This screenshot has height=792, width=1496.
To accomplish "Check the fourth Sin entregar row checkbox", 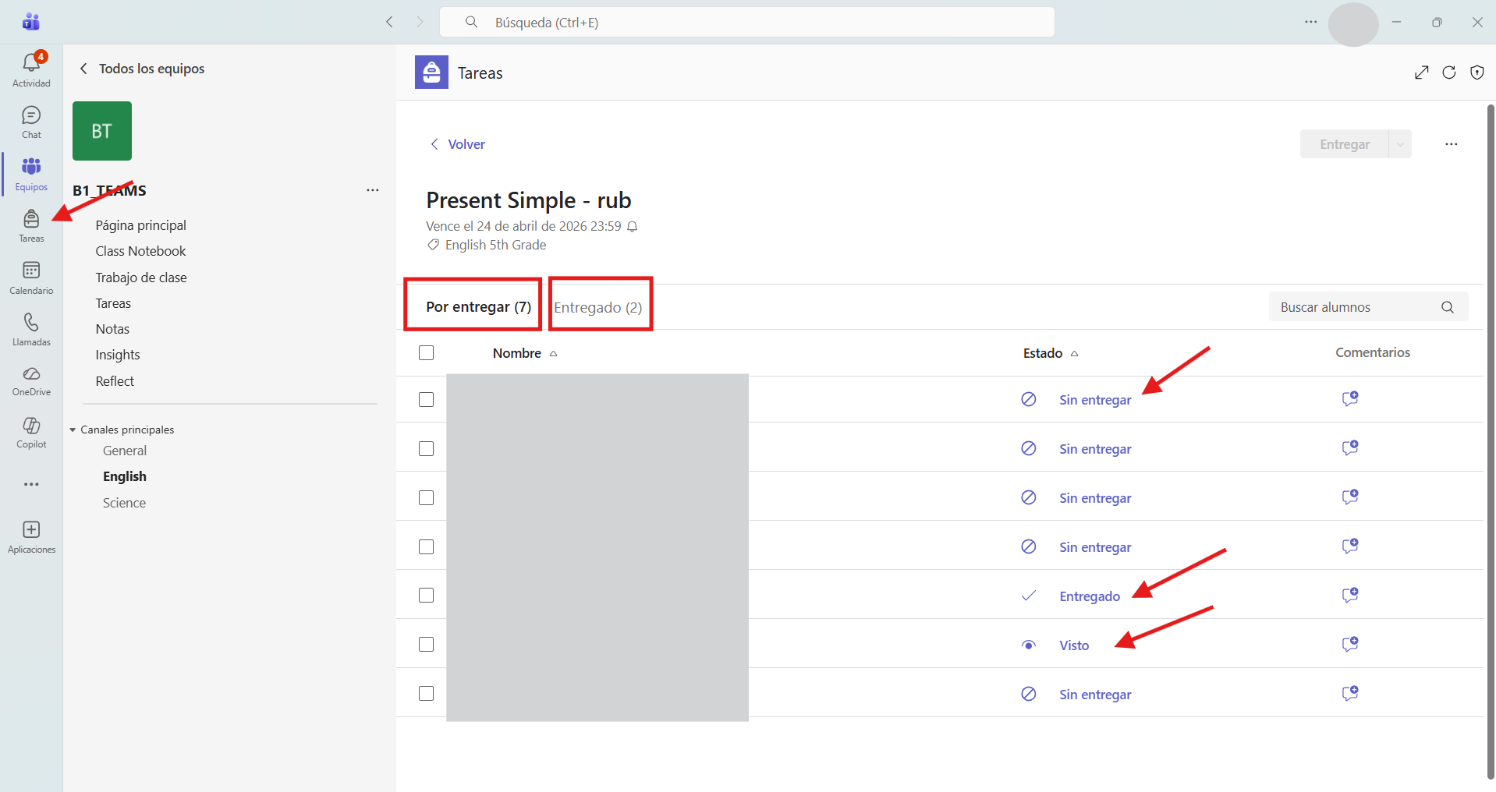I will [426, 547].
